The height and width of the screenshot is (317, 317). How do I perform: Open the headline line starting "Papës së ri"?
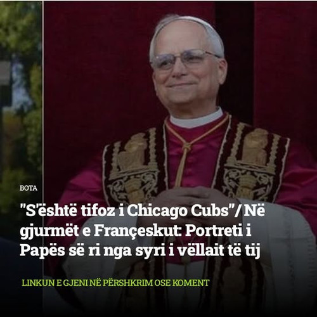click(140, 251)
